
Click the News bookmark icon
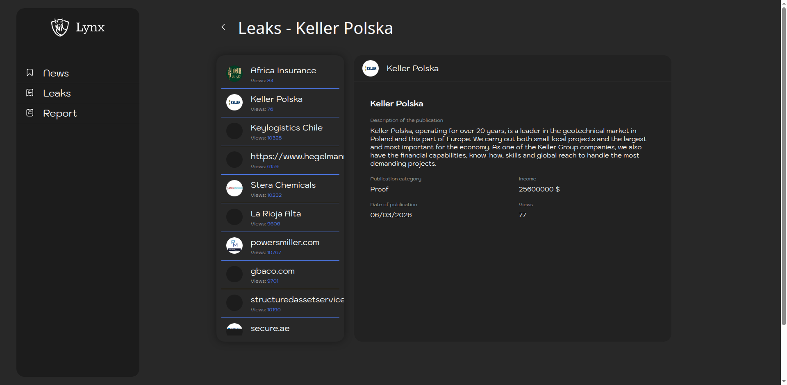30,72
